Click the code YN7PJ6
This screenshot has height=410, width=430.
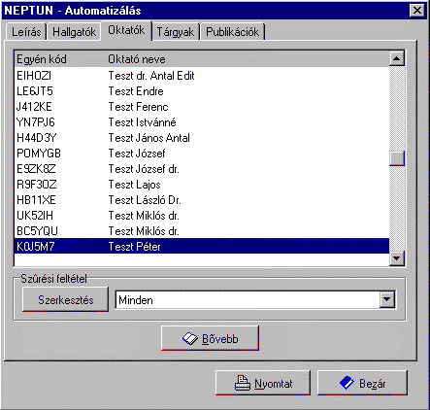pyautogui.click(x=36, y=122)
